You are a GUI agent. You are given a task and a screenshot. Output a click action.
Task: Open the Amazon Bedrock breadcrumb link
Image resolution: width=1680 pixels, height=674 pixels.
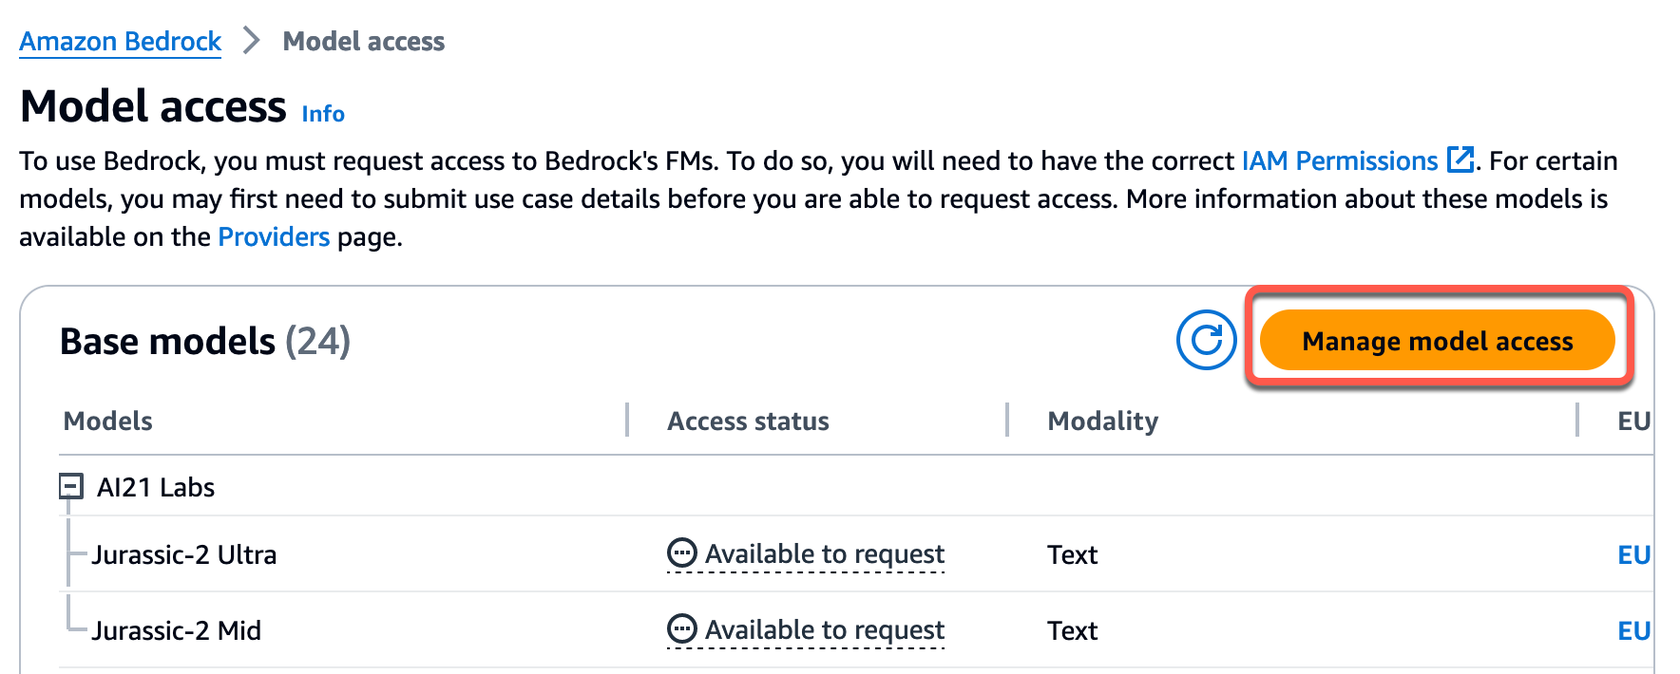(x=121, y=42)
